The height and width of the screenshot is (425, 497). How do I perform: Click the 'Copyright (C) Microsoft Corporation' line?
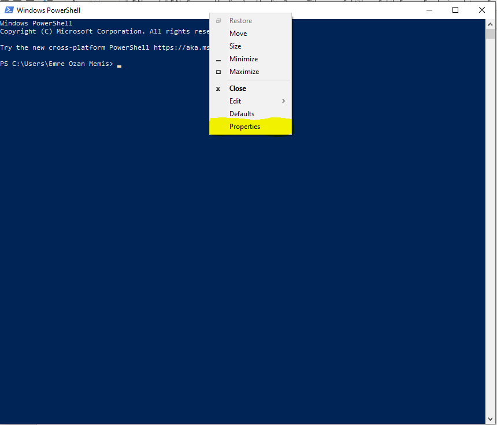(x=105, y=31)
